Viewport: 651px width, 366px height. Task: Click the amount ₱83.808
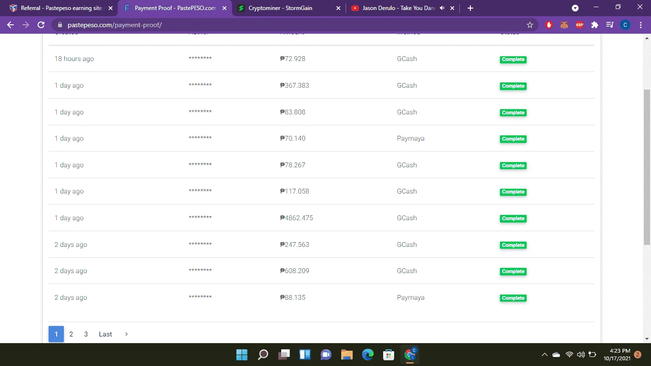[293, 112]
